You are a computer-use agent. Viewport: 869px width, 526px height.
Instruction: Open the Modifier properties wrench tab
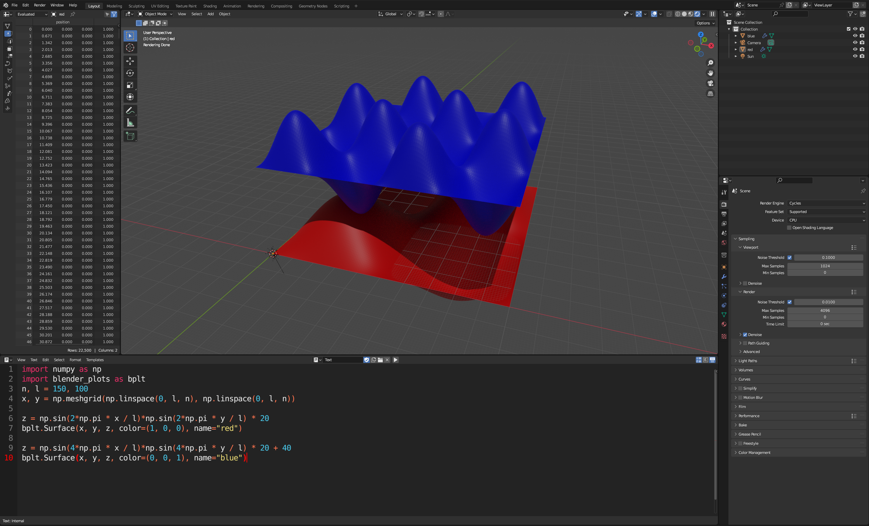(724, 277)
